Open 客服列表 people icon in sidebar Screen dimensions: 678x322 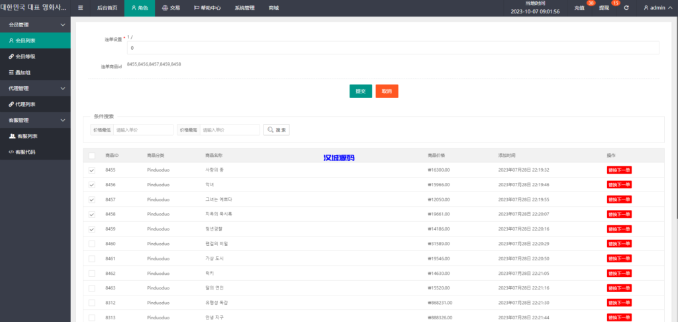pos(12,136)
